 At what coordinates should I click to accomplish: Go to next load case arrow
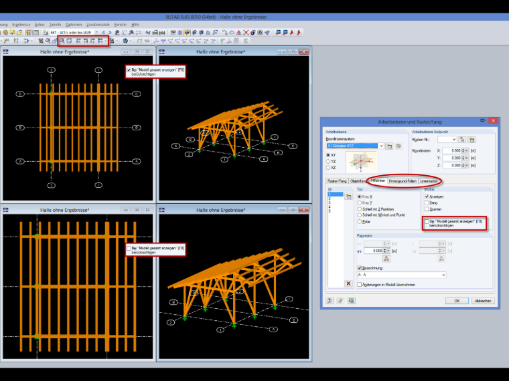click(x=110, y=32)
